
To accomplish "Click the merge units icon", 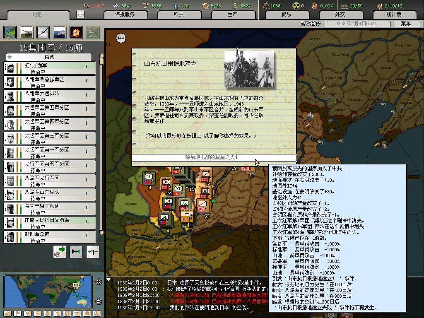I will 92,252.
